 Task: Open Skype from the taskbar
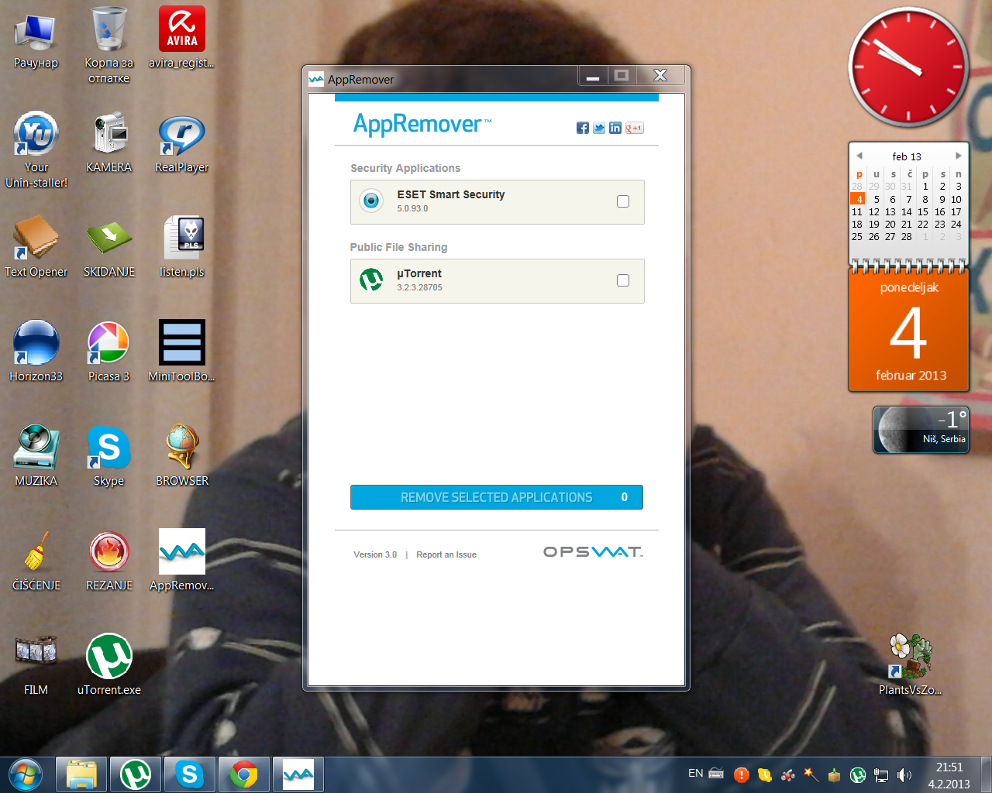(190, 774)
